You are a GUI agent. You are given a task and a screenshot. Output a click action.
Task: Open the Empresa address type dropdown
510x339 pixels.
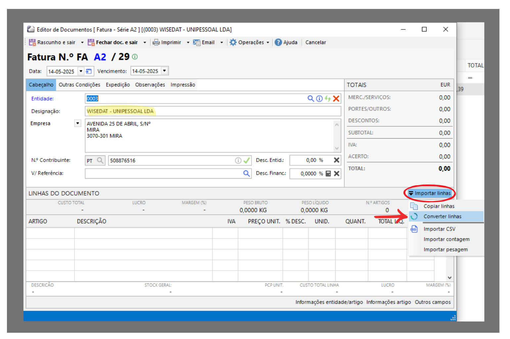[77, 123]
